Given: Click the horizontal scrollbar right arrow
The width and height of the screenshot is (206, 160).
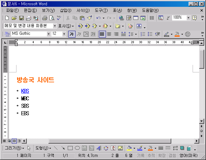Looking at the screenshot, I should pyautogui.click(x=197, y=141).
